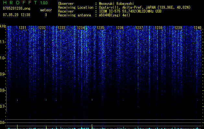Click the Receiving Location label

click(x=76, y=7)
